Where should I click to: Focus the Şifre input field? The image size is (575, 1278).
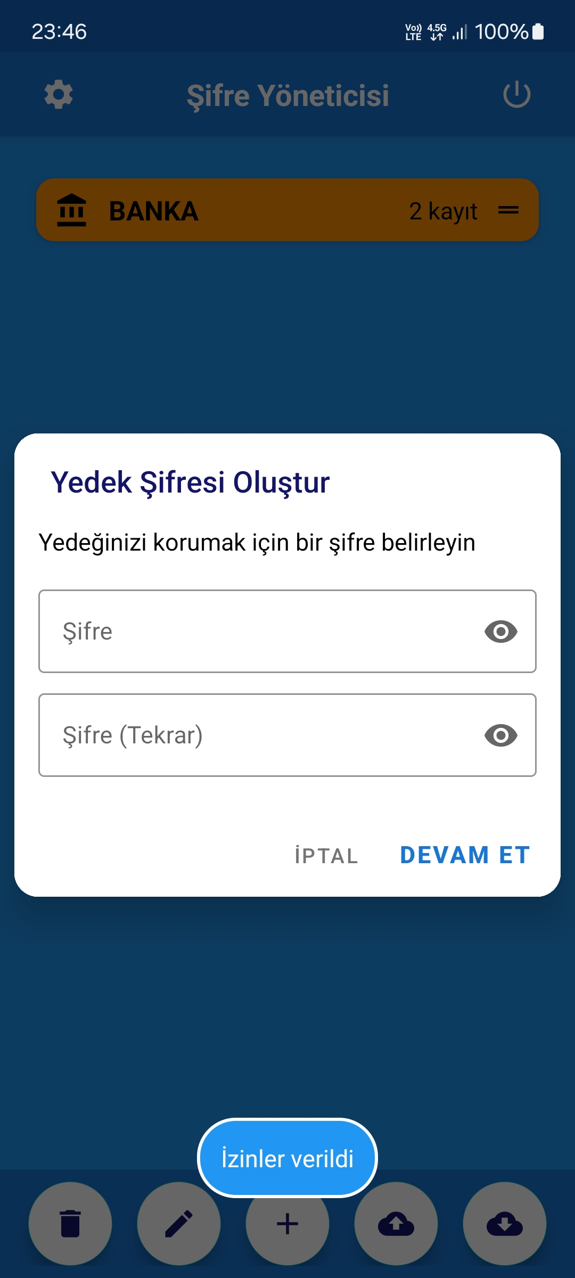pyautogui.click(x=256, y=632)
